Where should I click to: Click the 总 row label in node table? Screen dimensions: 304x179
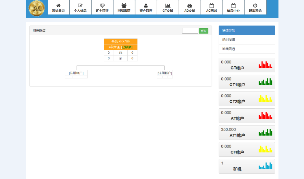click(120, 53)
